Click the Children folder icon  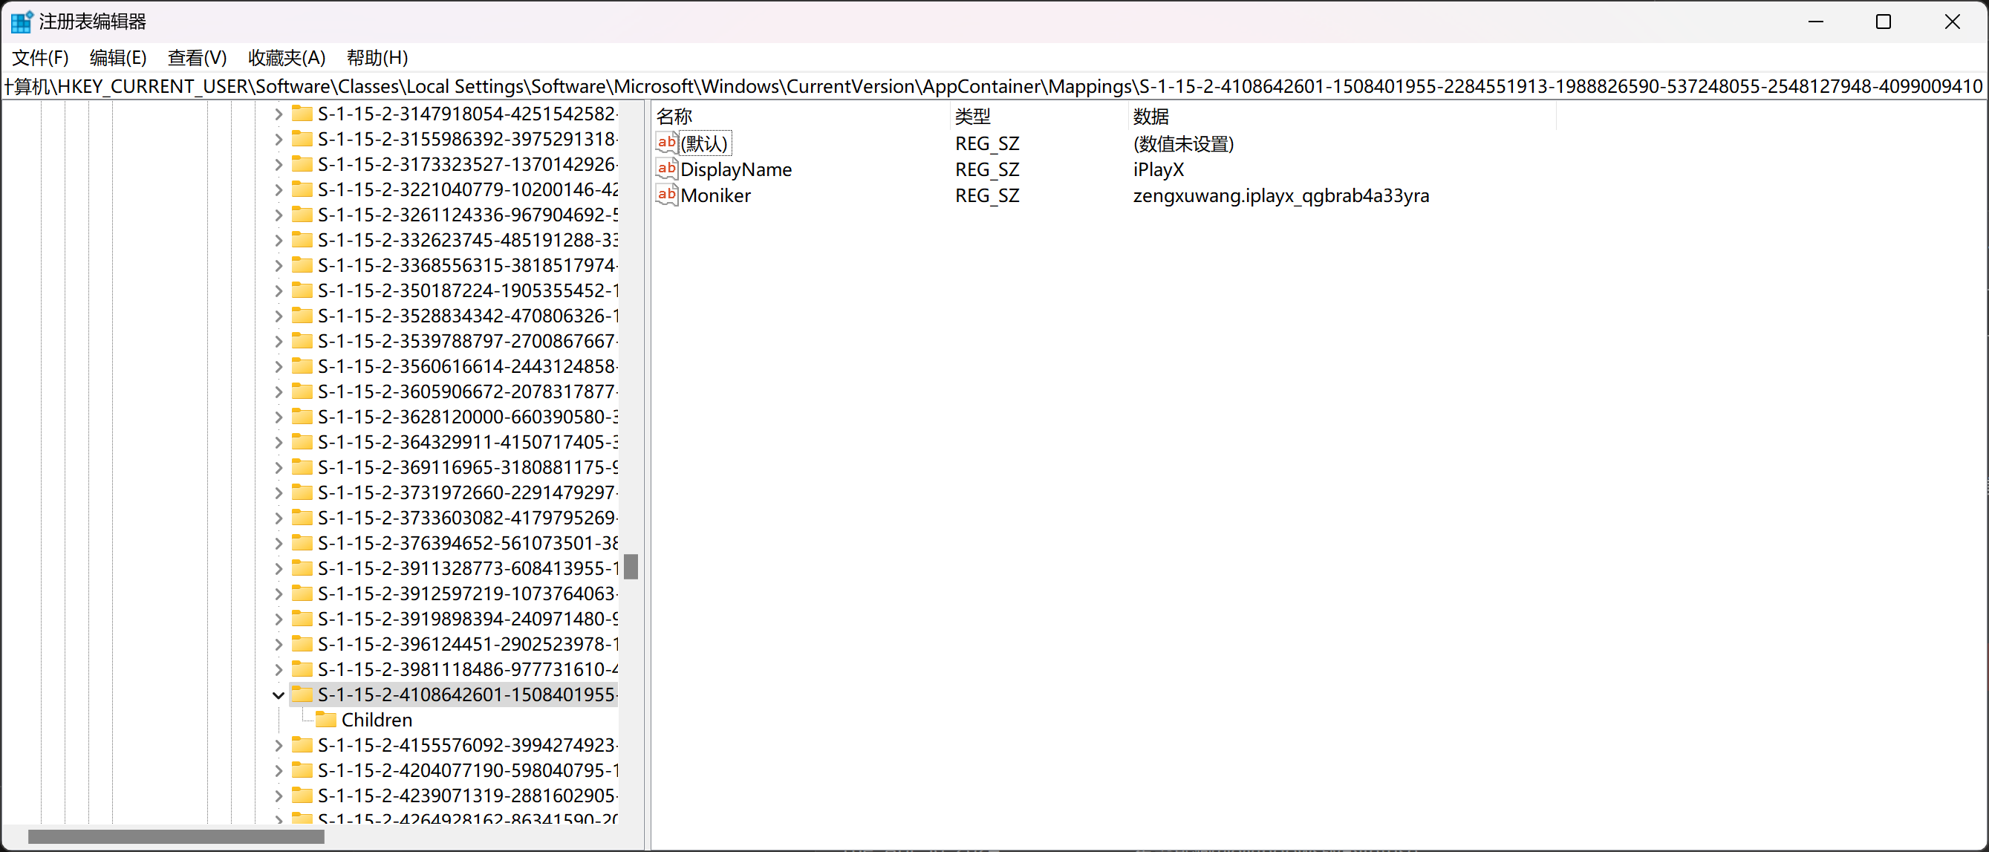326,720
